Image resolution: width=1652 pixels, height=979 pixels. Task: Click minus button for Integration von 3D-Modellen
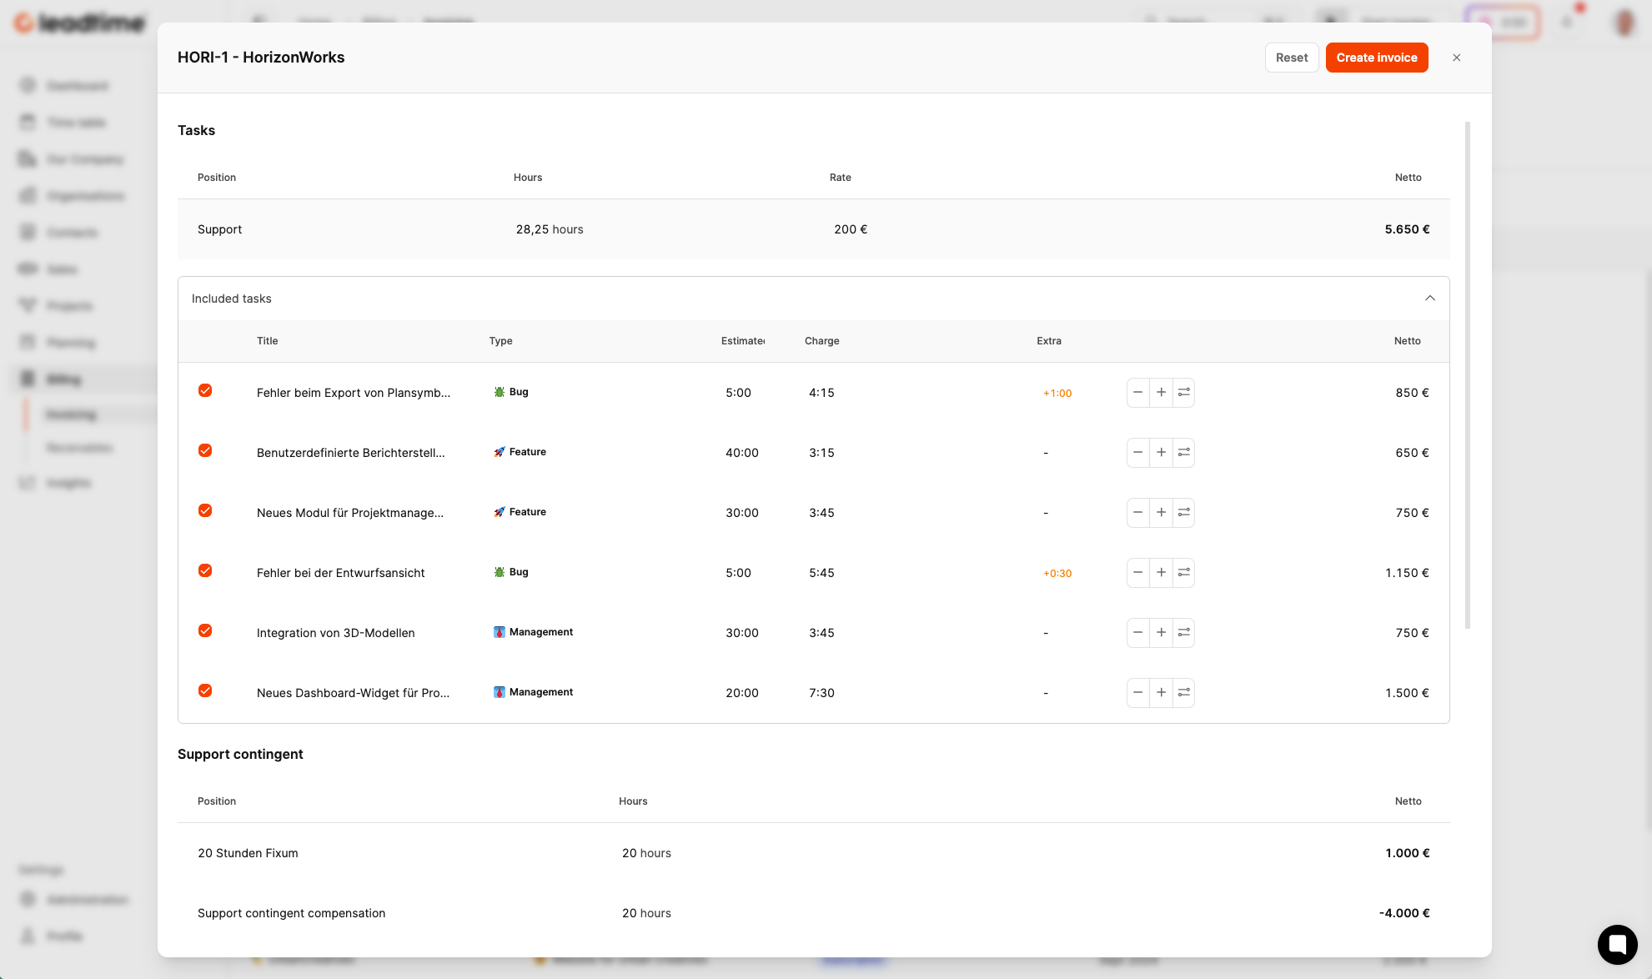click(x=1137, y=633)
